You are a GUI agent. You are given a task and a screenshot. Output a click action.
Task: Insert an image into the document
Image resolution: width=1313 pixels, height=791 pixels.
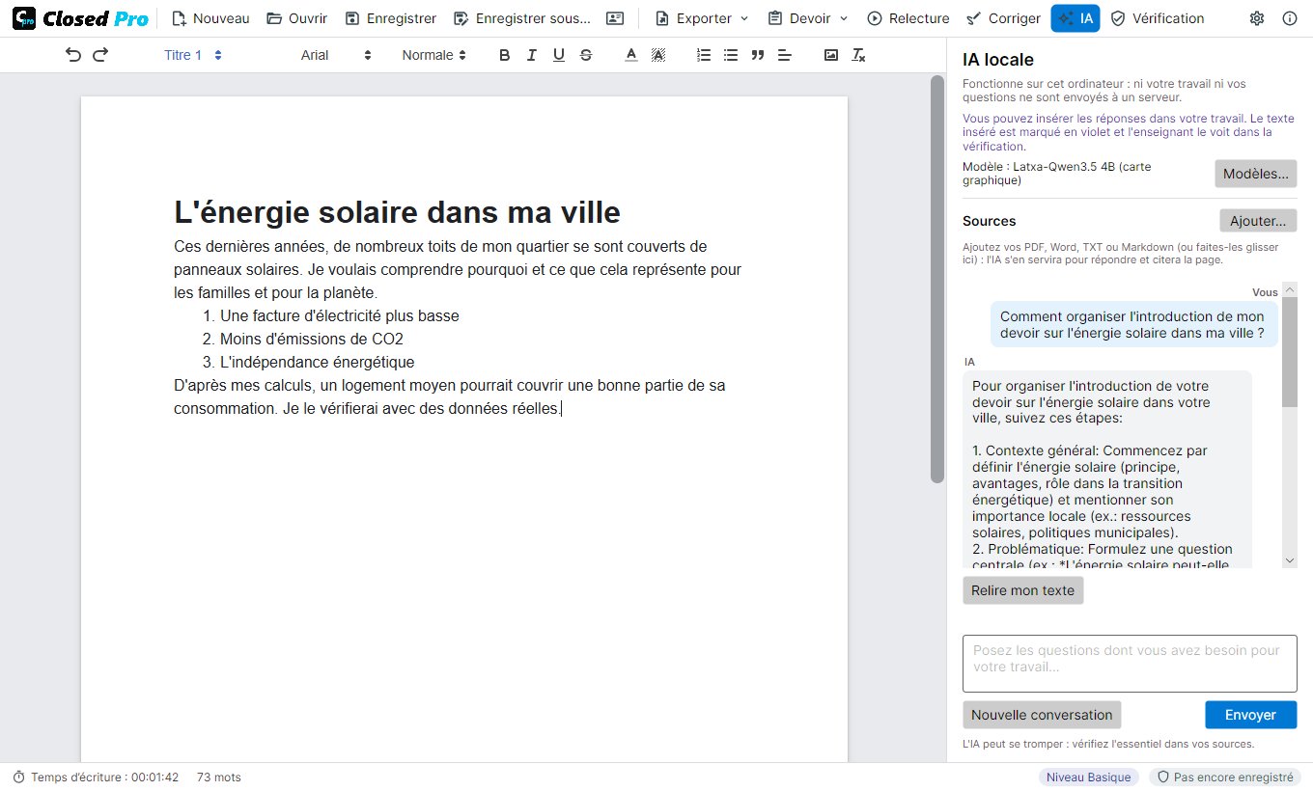point(831,55)
